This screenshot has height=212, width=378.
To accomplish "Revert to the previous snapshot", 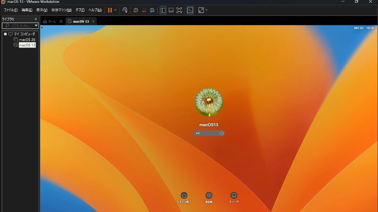I will (x=144, y=10).
